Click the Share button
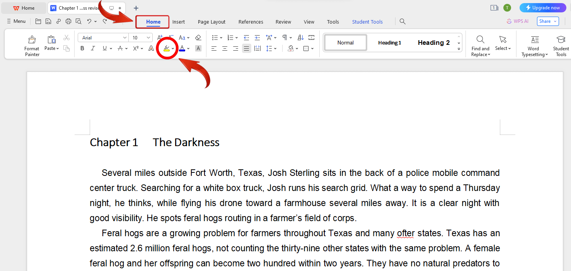 click(547, 21)
